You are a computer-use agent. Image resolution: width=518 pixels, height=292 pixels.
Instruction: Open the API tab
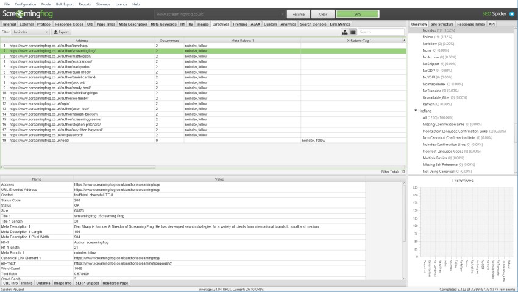pos(492,24)
